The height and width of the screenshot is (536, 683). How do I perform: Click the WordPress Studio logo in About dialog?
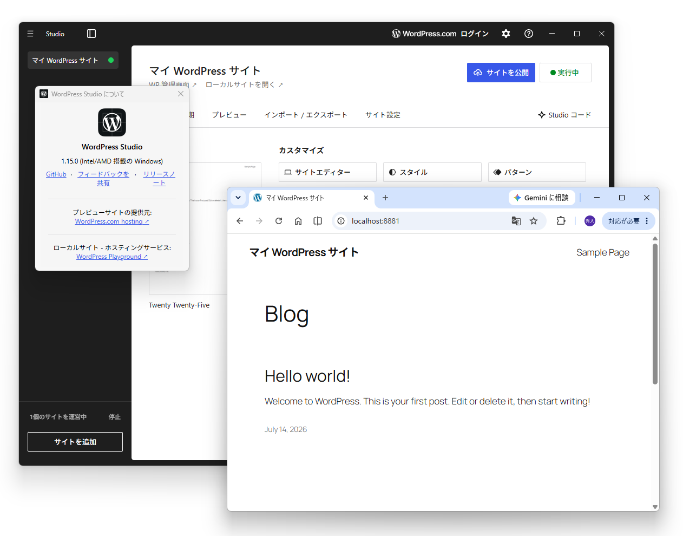tap(112, 122)
